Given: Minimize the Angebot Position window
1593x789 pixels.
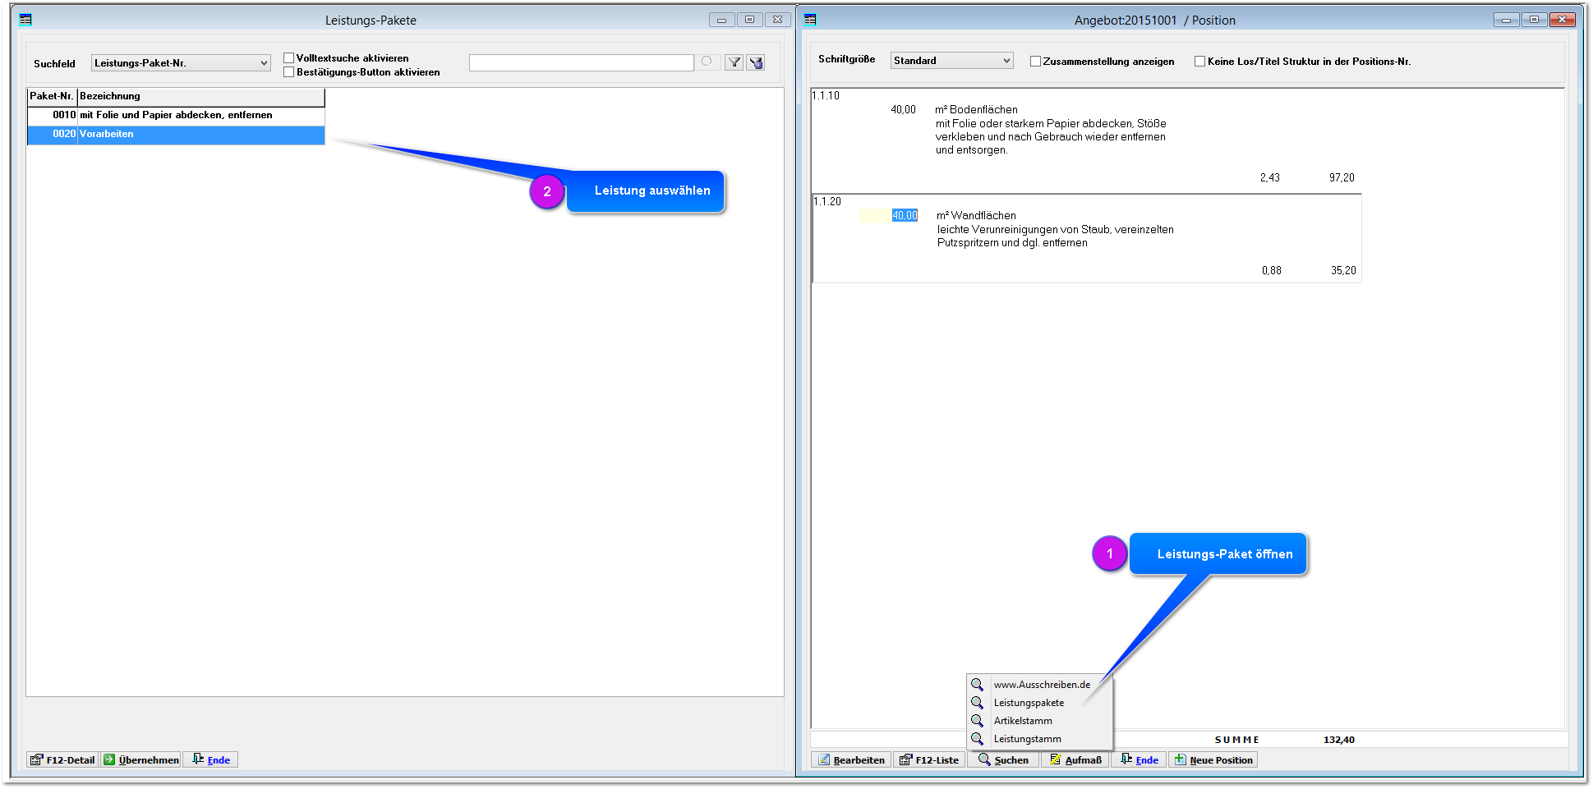Looking at the screenshot, I should [1506, 20].
